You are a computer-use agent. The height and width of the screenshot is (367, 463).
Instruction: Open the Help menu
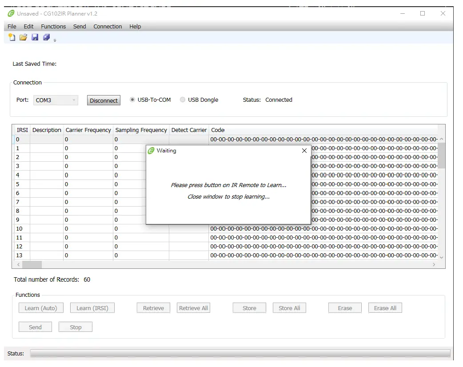click(135, 27)
